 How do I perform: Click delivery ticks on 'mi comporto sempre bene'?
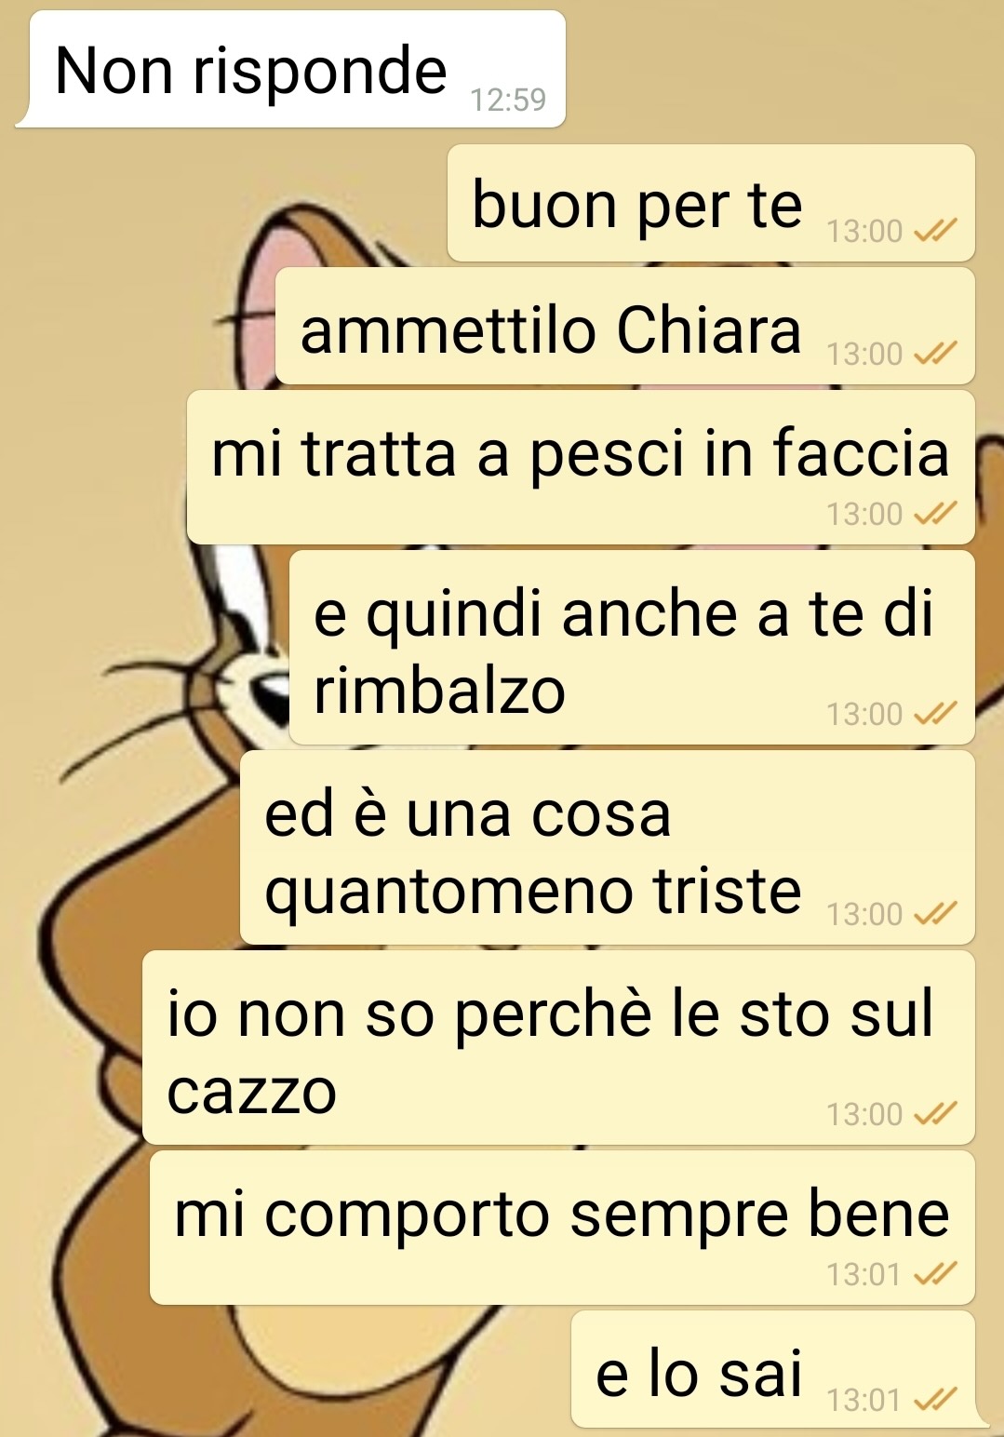[x=935, y=1274]
